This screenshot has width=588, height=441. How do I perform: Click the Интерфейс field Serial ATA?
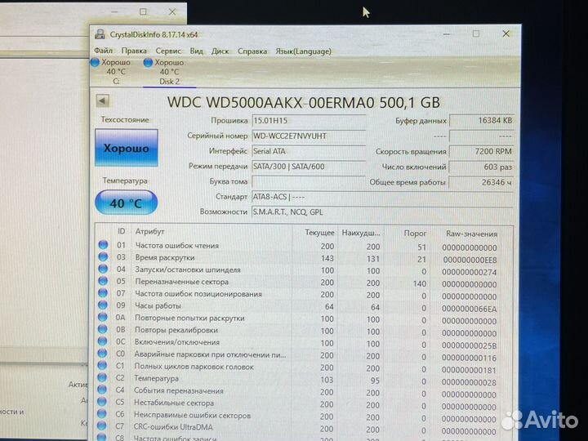click(x=309, y=151)
